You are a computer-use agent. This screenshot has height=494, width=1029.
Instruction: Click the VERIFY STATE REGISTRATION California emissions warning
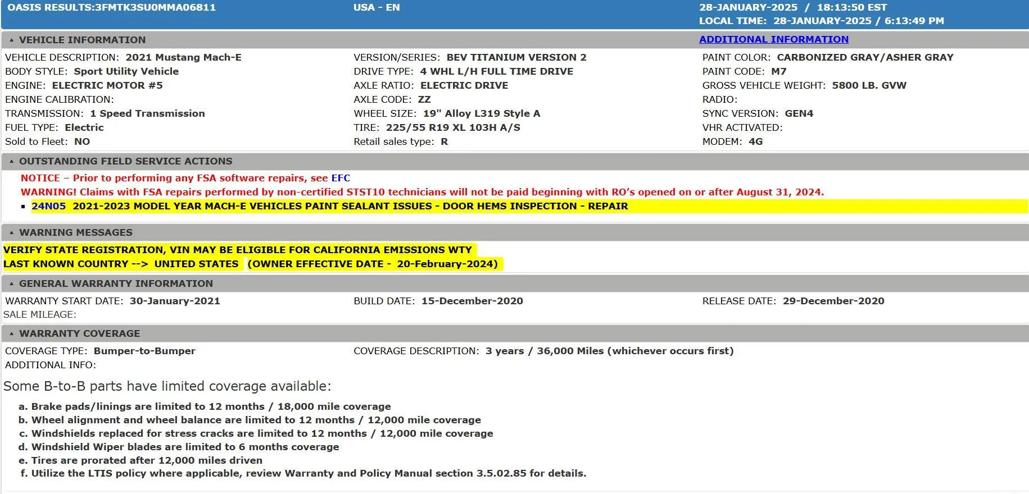click(238, 250)
